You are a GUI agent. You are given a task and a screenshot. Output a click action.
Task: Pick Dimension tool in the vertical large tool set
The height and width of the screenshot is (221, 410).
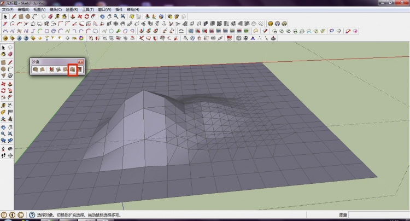point(10,106)
